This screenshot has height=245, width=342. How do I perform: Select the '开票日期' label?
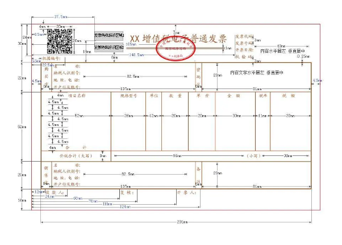(244, 50)
